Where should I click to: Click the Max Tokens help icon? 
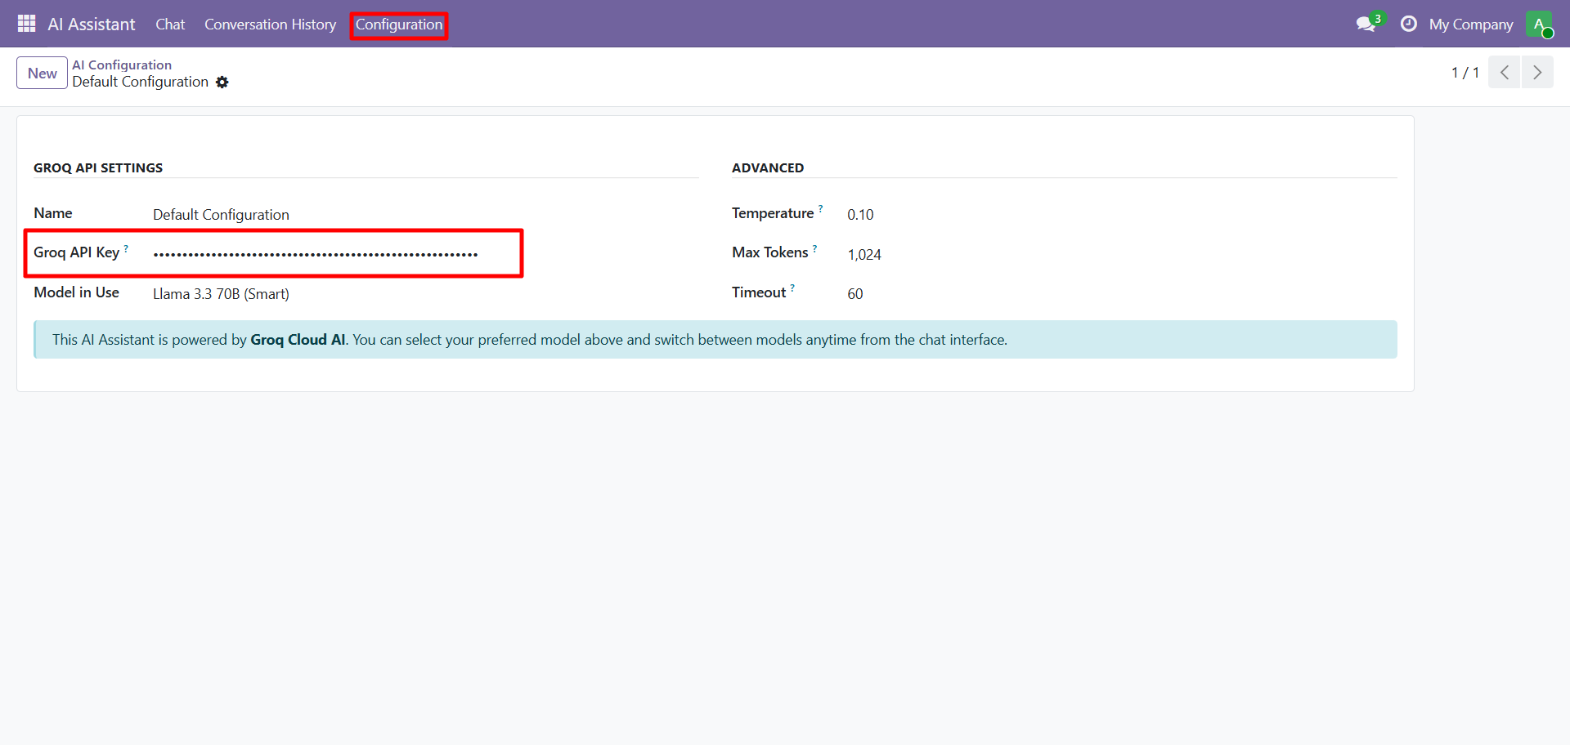(x=814, y=248)
